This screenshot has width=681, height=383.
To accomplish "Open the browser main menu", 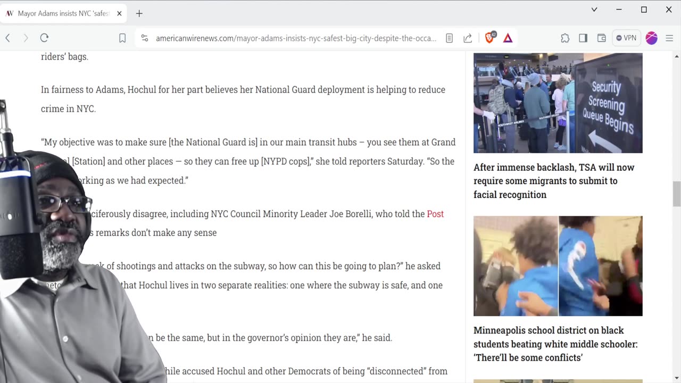I will (670, 38).
